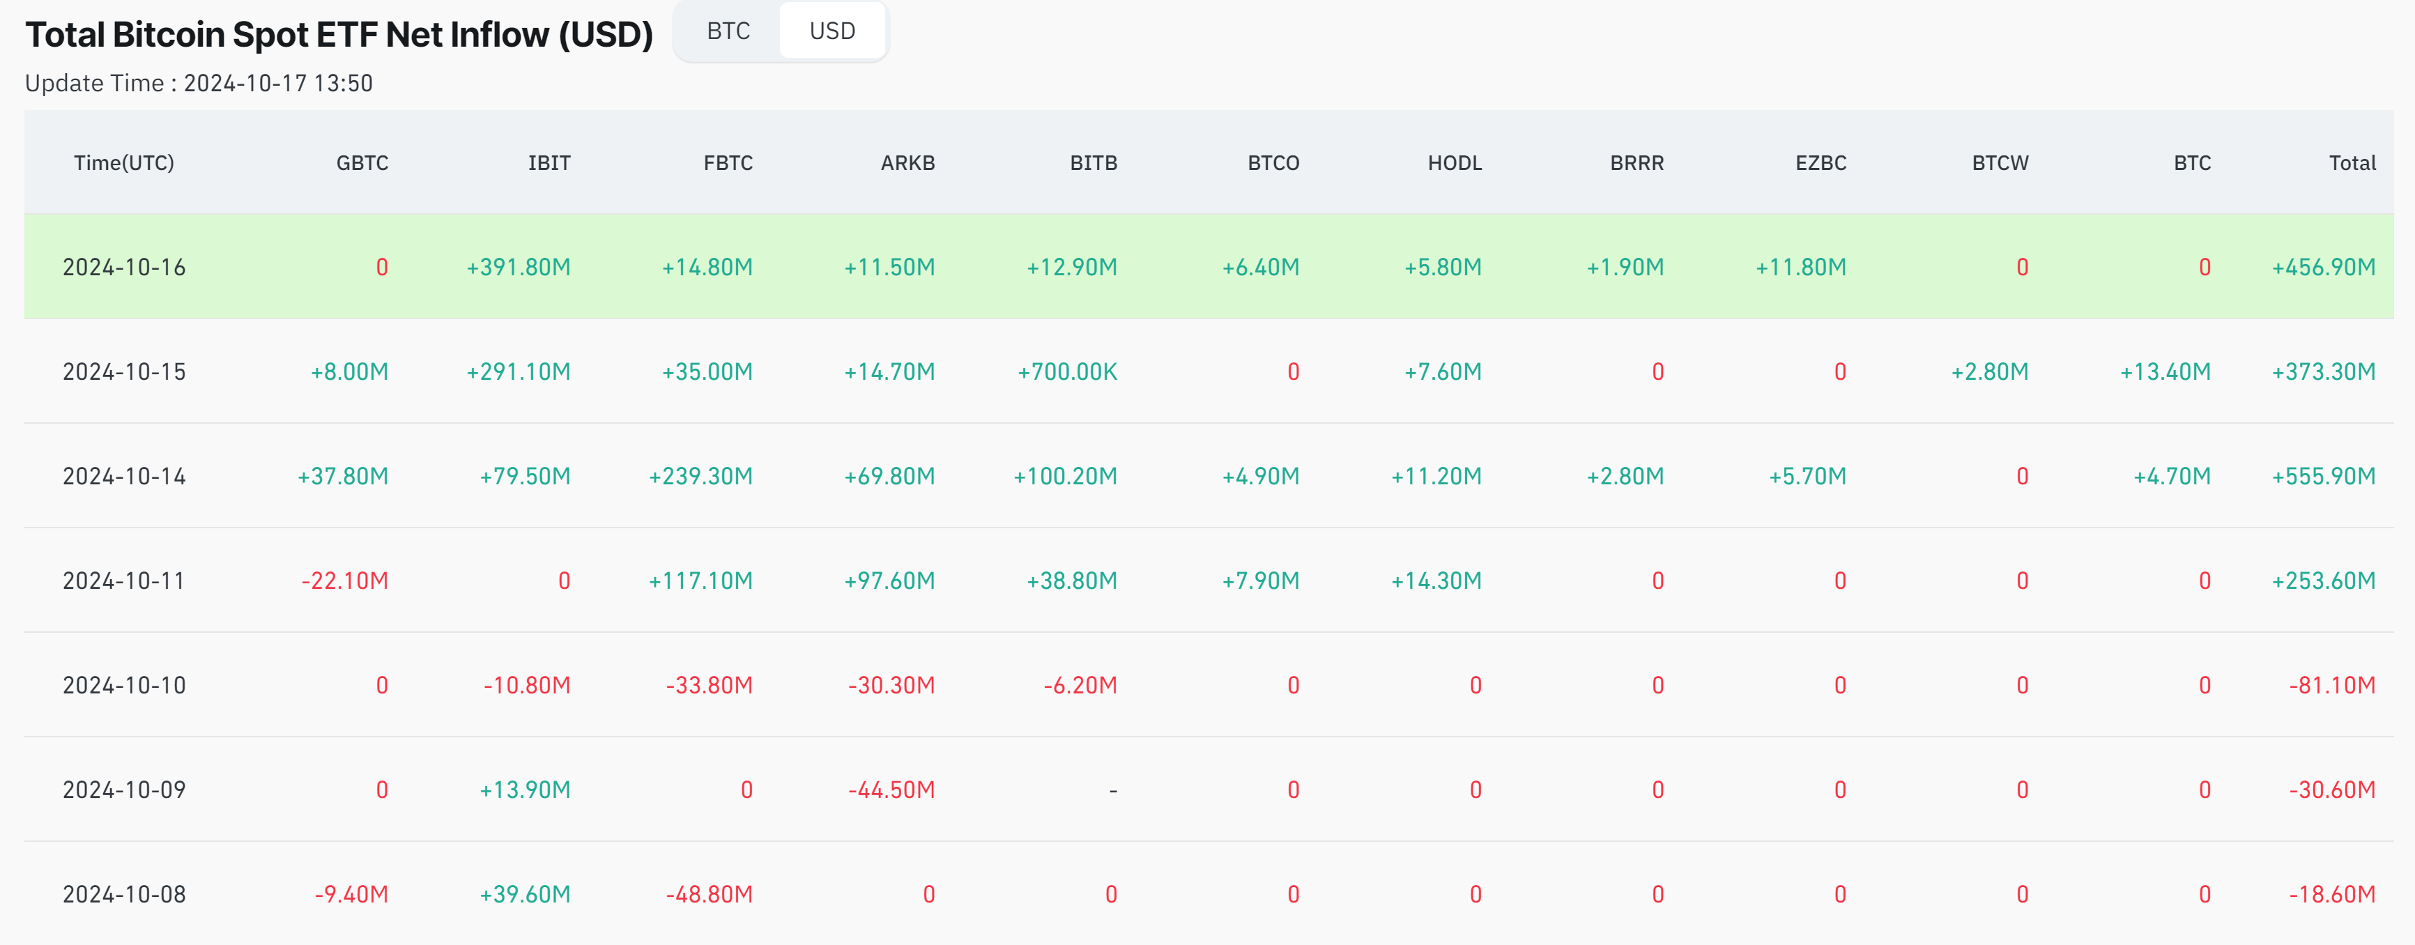Click the BITB column header
Screen dimensions: 2415x945
tap(1093, 163)
